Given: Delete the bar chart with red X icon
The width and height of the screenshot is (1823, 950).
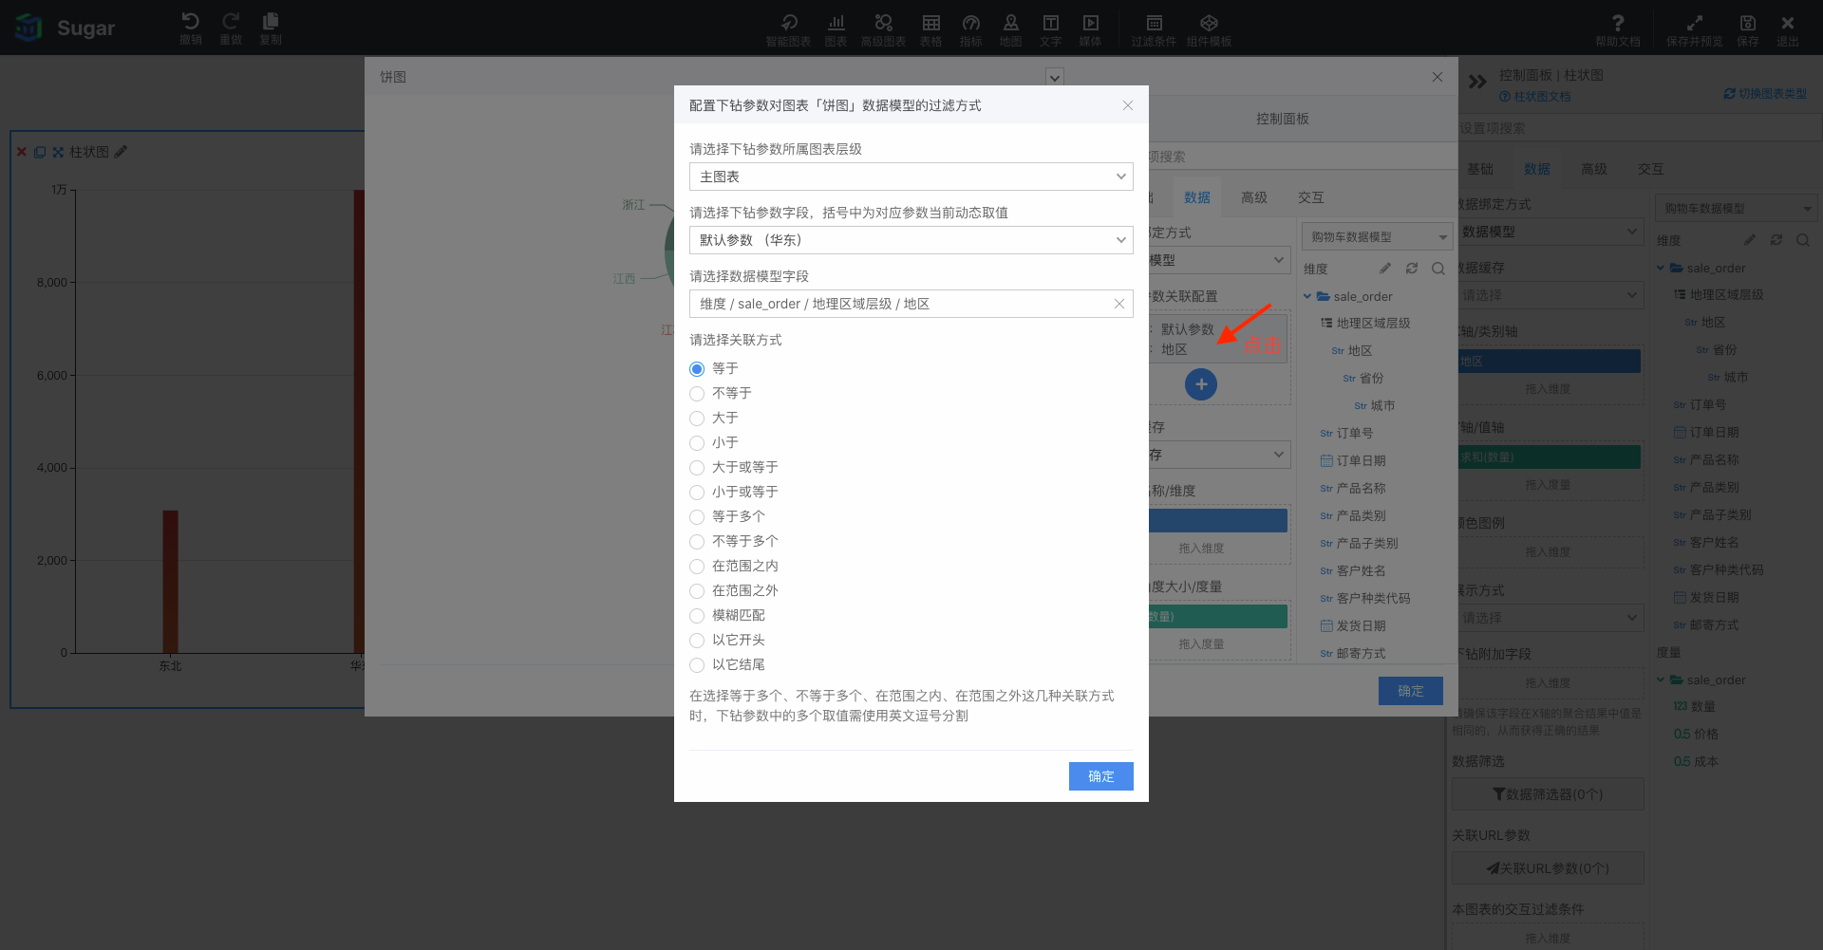Looking at the screenshot, I should tap(22, 152).
